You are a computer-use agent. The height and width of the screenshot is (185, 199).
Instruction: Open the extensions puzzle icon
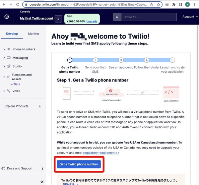[x=174, y=5]
